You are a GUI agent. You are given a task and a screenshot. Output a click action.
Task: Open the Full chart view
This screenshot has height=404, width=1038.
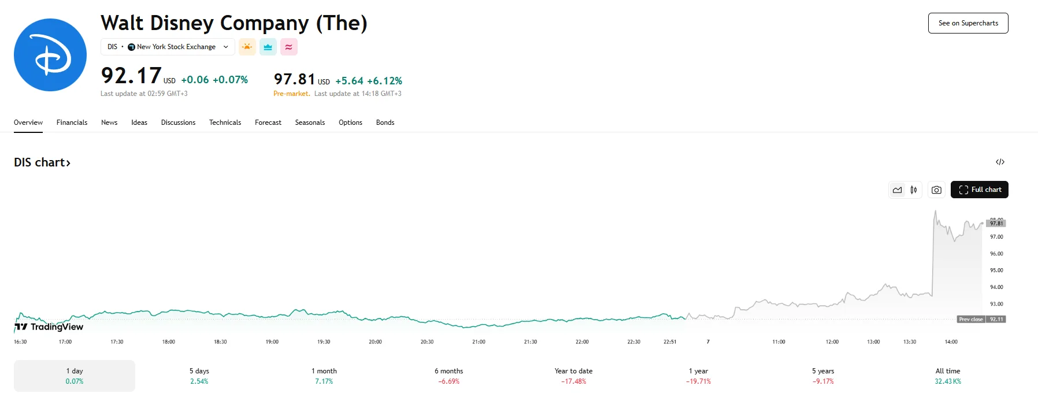point(979,189)
